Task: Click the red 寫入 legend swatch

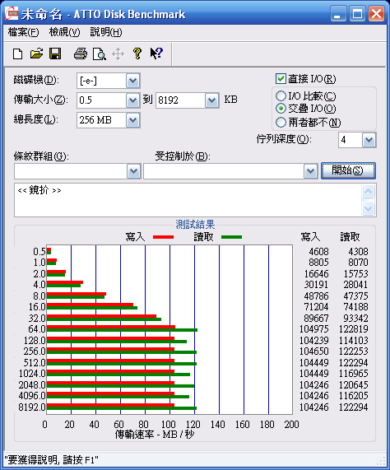Action: [163, 237]
